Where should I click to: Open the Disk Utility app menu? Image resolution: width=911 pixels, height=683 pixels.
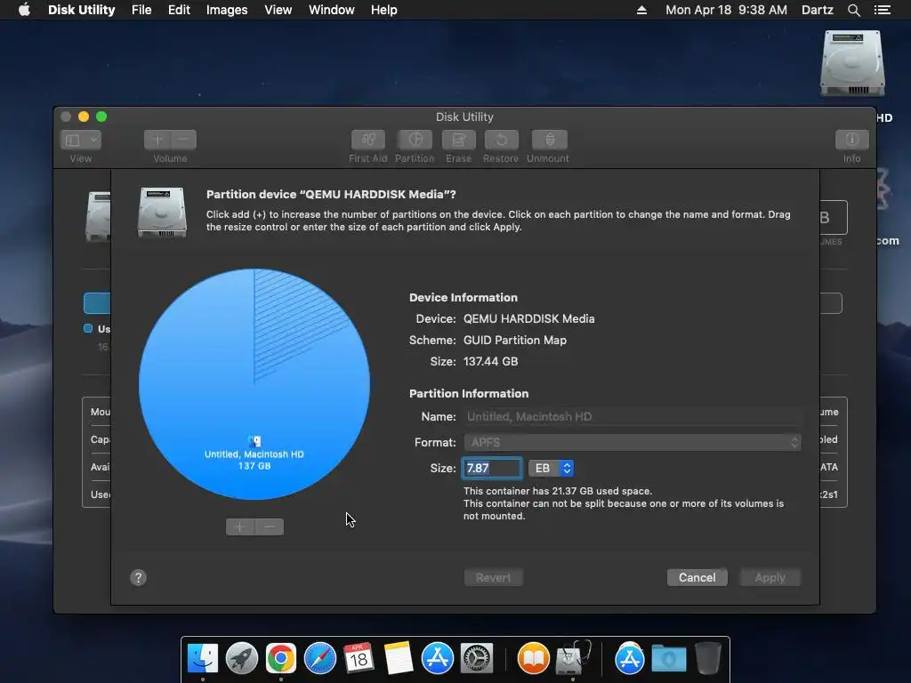(81, 10)
